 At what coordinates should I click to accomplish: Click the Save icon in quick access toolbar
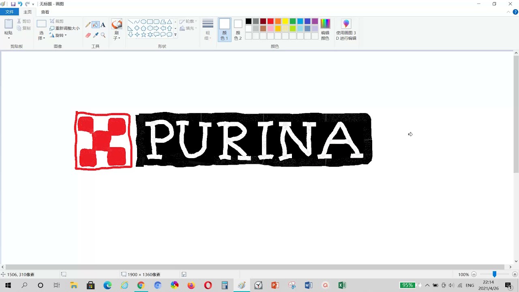coord(13,4)
